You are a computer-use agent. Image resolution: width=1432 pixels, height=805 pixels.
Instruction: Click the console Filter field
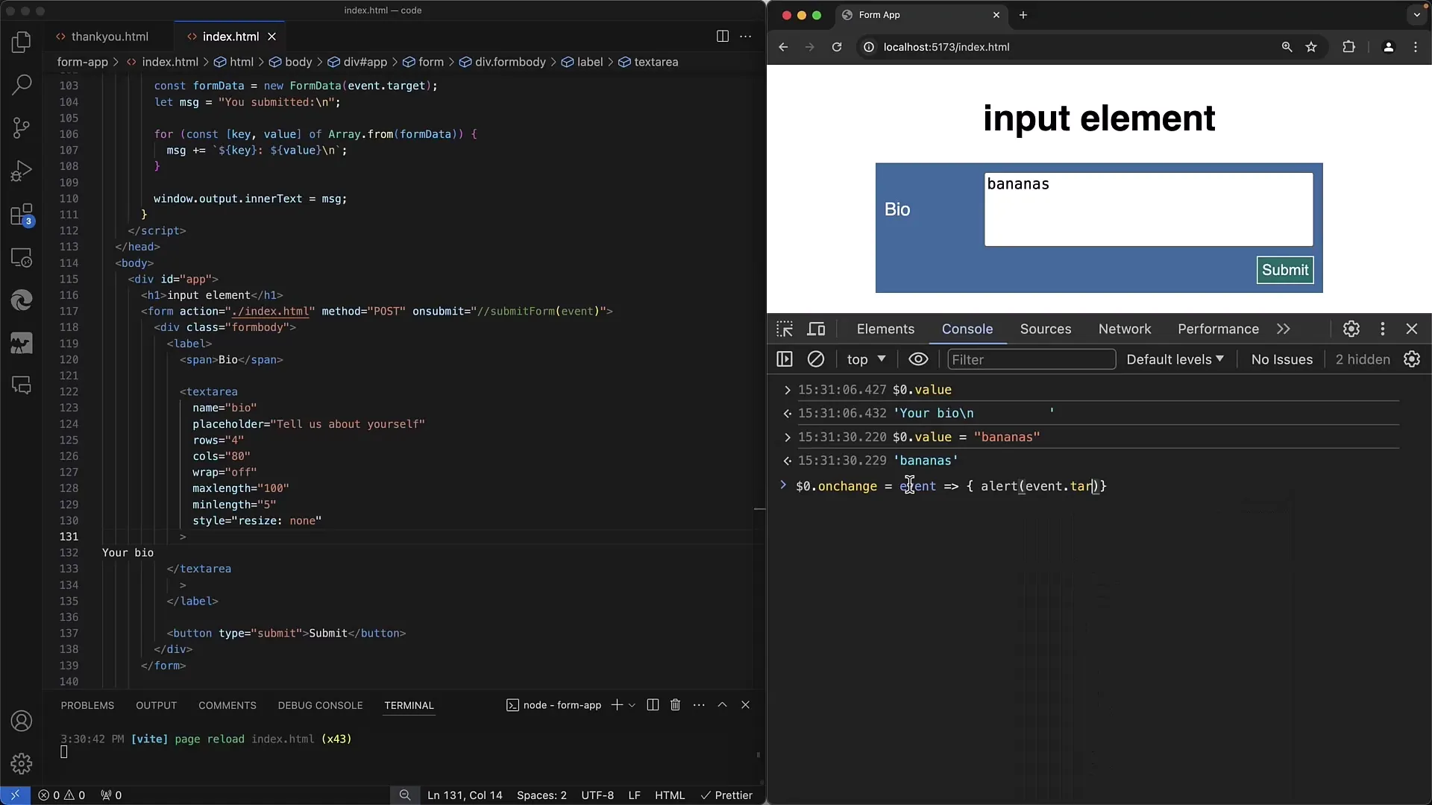pyautogui.click(x=1031, y=359)
